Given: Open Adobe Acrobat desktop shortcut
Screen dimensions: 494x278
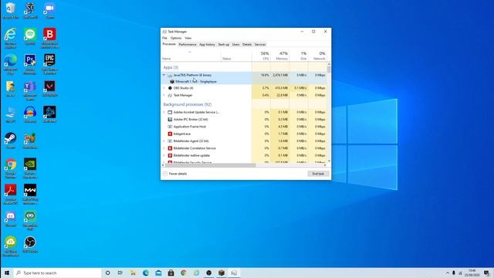Looking at the screenshot, I should [x=10, y=195].
